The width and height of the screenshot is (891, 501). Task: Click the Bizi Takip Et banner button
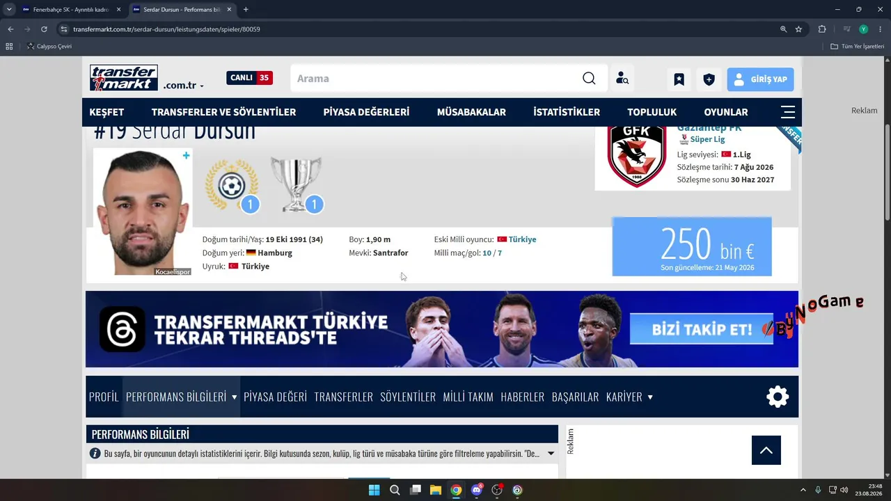[702, 329]
